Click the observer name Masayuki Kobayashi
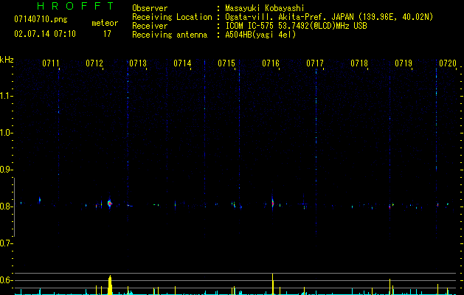The width and height of the screenshot is (464, 295). point(264,8)
